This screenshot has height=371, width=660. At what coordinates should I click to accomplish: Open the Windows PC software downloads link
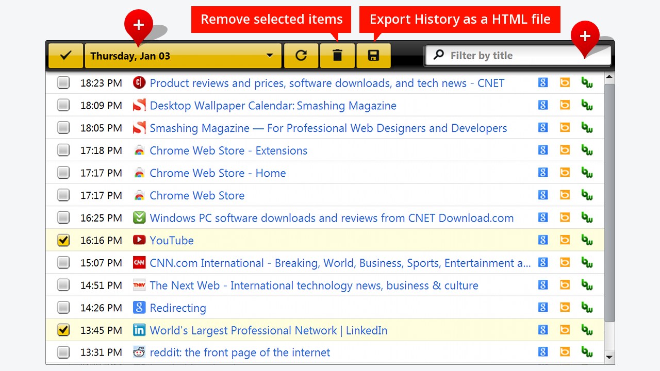pos(332,218)
